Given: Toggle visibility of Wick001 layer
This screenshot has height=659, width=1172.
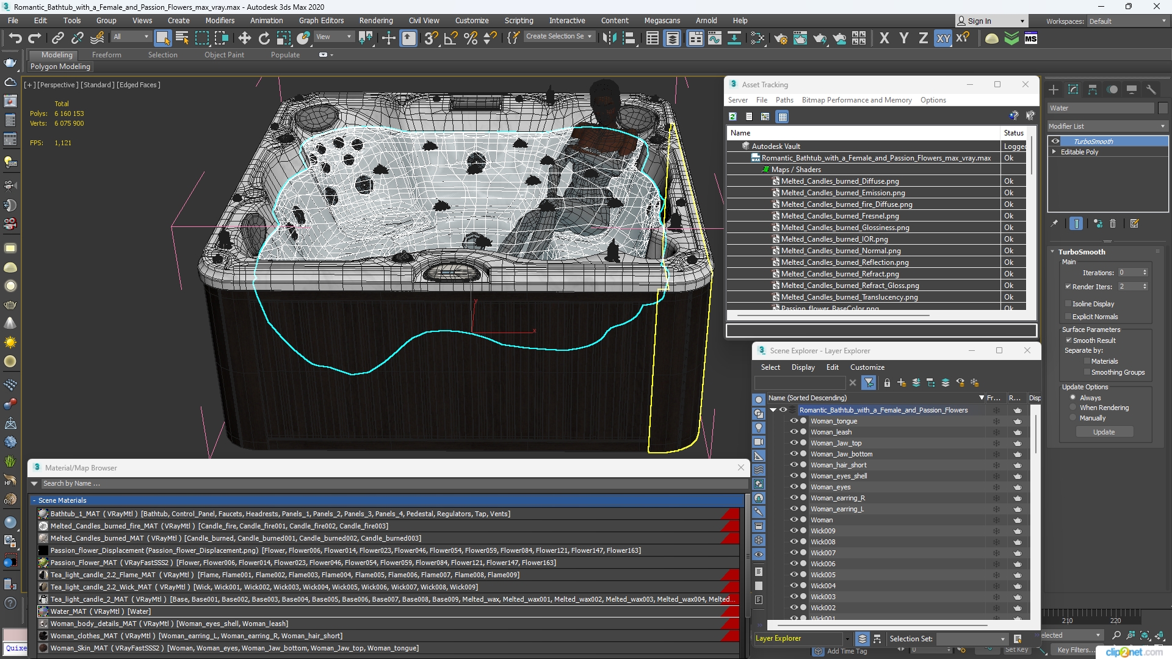Looking at the screenshot, I should tap(794, 618).
